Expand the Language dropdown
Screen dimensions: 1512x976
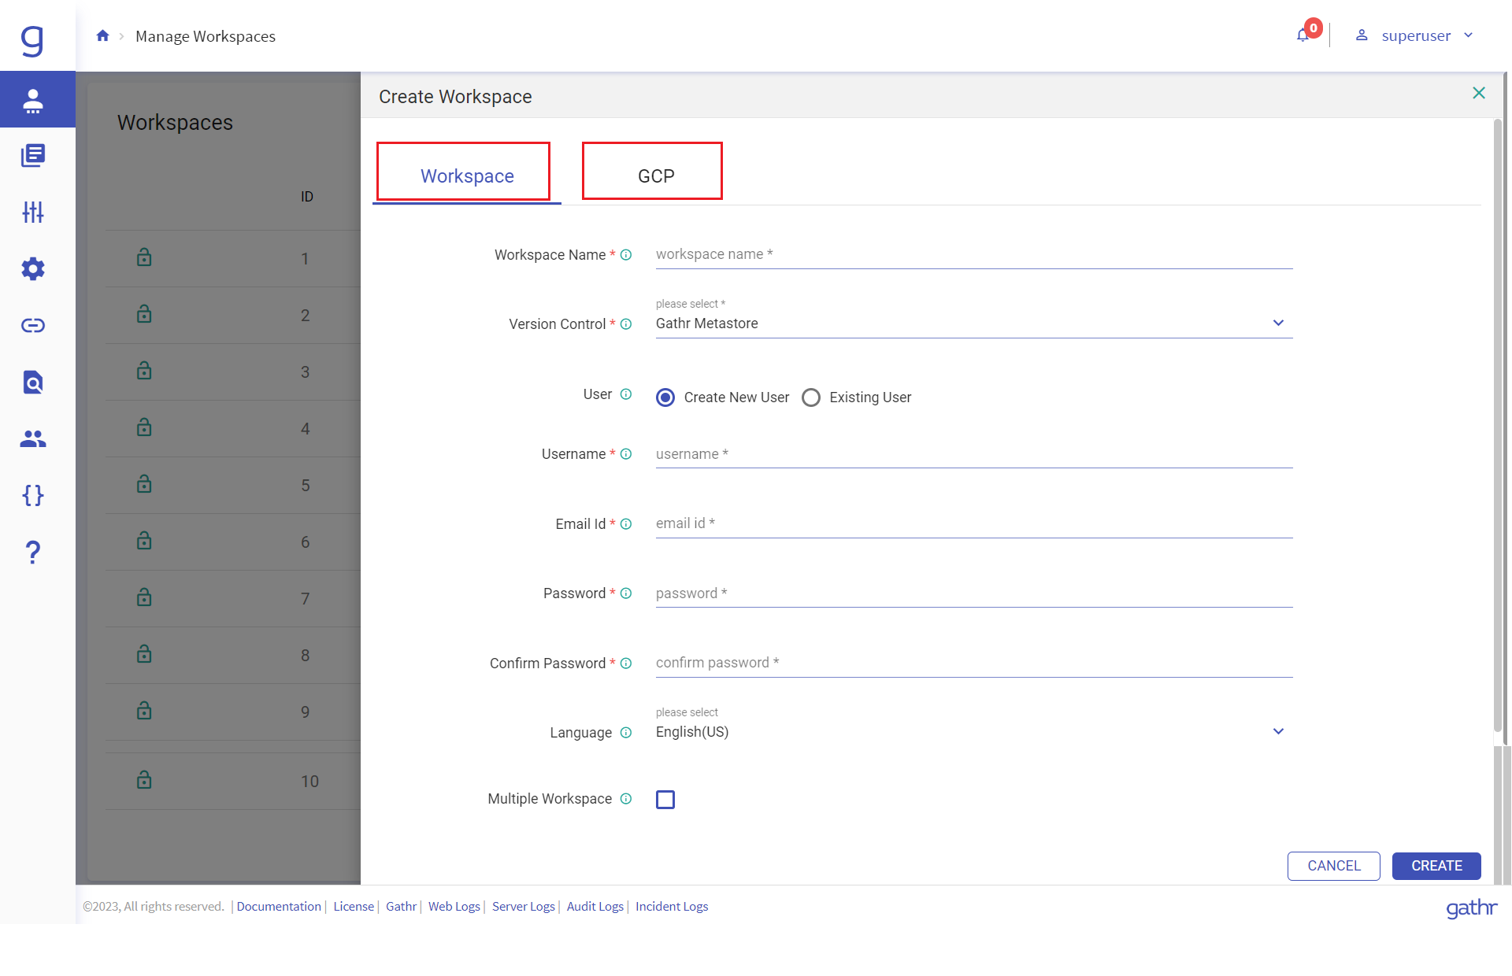pos(974,732)
